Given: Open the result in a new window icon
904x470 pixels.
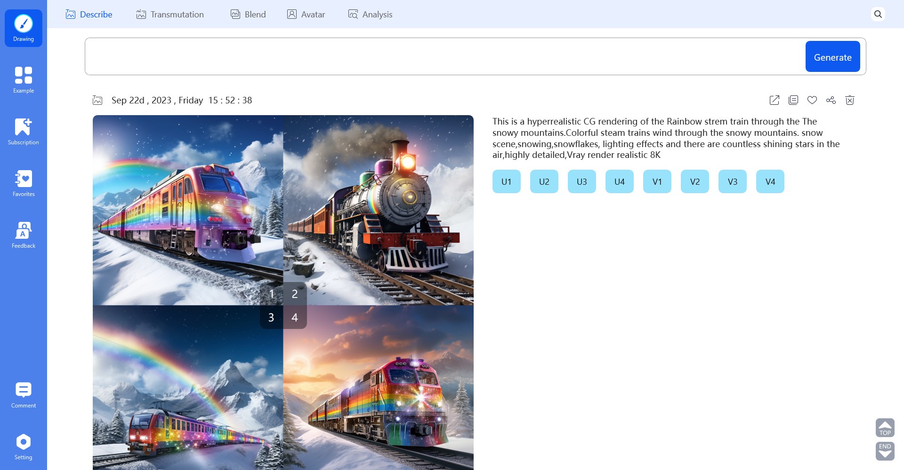Looking at the screenshot, I should (x=775, y=100).
